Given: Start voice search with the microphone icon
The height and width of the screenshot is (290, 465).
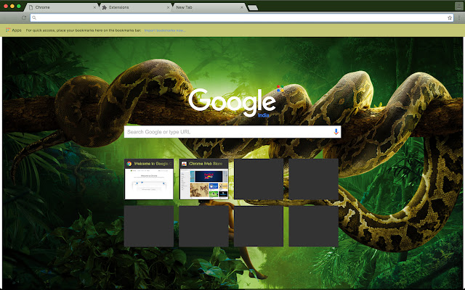Looking at the screenshot, I should [336, 132].
